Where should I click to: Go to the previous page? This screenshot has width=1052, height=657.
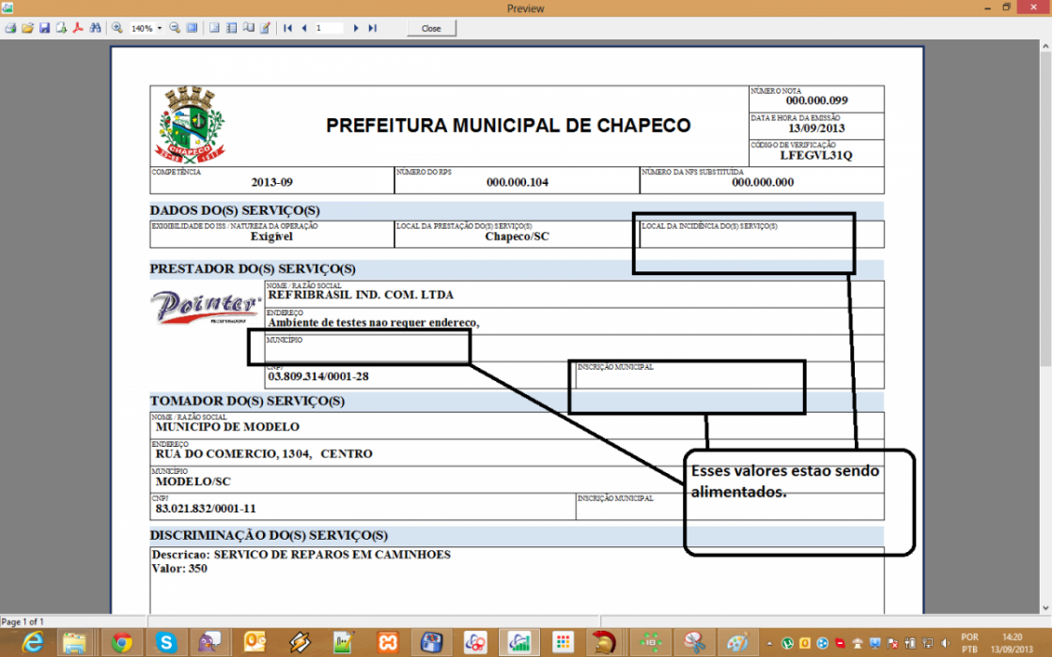[x=304, y=28]
